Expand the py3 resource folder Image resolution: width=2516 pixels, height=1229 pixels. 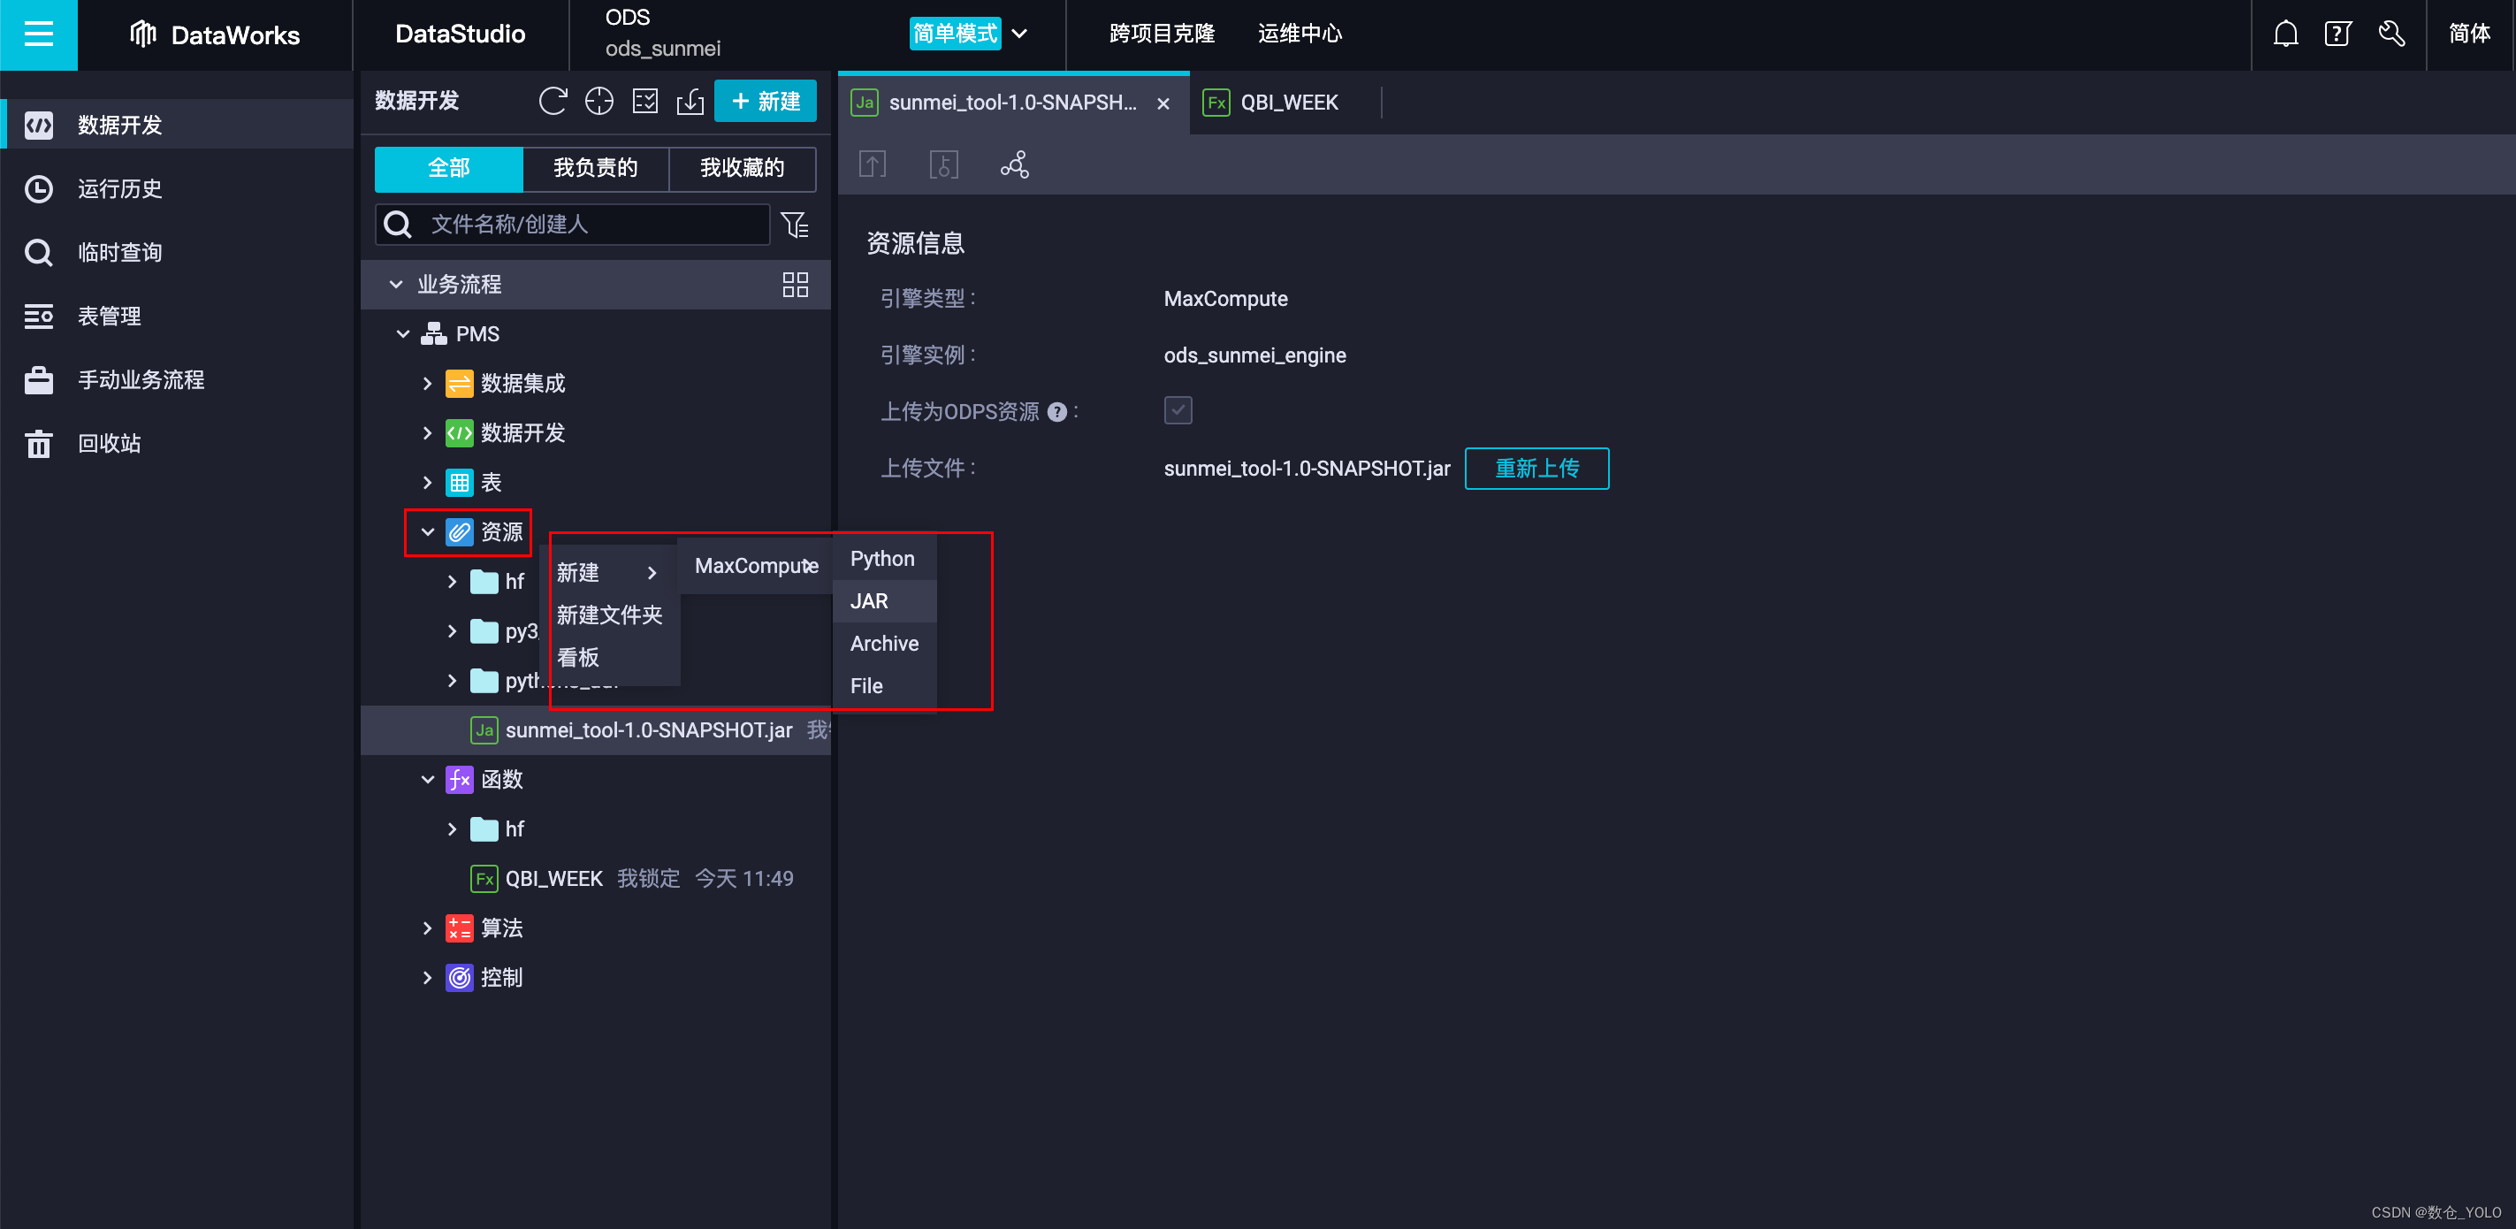point(451,631)
